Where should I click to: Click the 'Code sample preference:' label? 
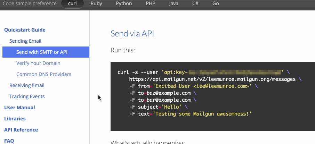30,3
